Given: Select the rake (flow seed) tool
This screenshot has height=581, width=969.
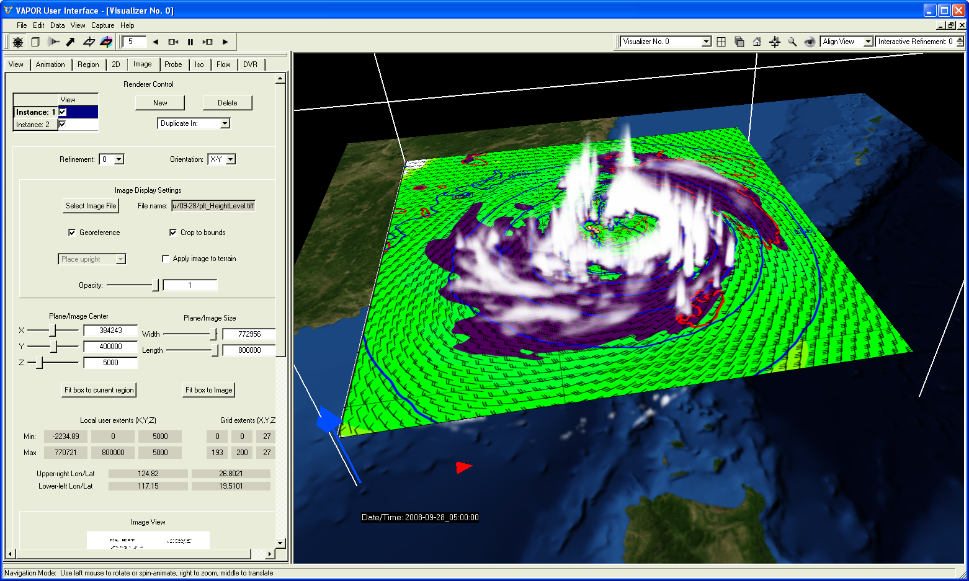Looking at the screenshot, I should click(x=53, y=42).
